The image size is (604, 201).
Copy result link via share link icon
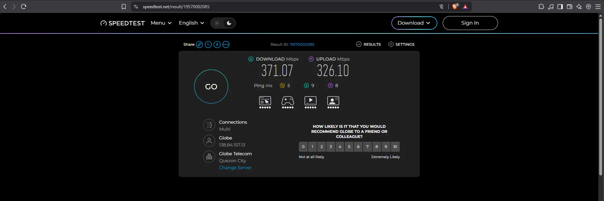(x=199, y=44)
